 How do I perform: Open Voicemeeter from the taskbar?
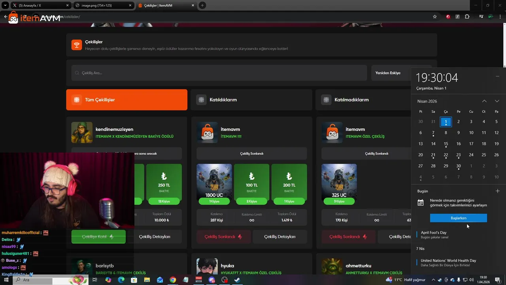(198, 280)
